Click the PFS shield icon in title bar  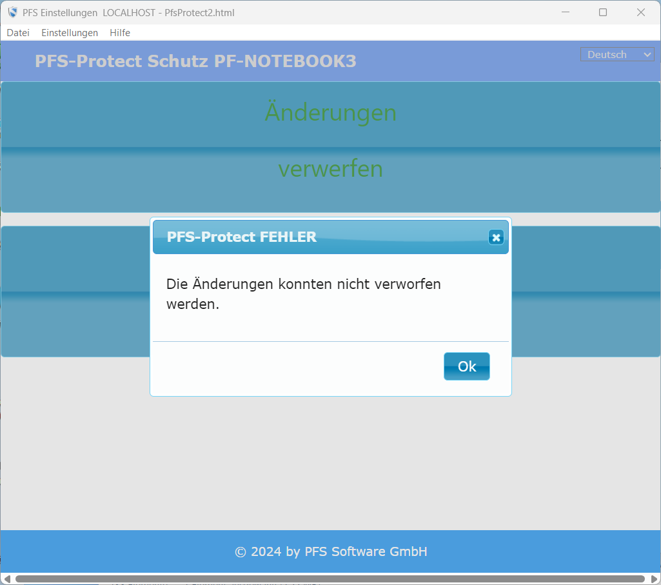click(x=12, y=12)
